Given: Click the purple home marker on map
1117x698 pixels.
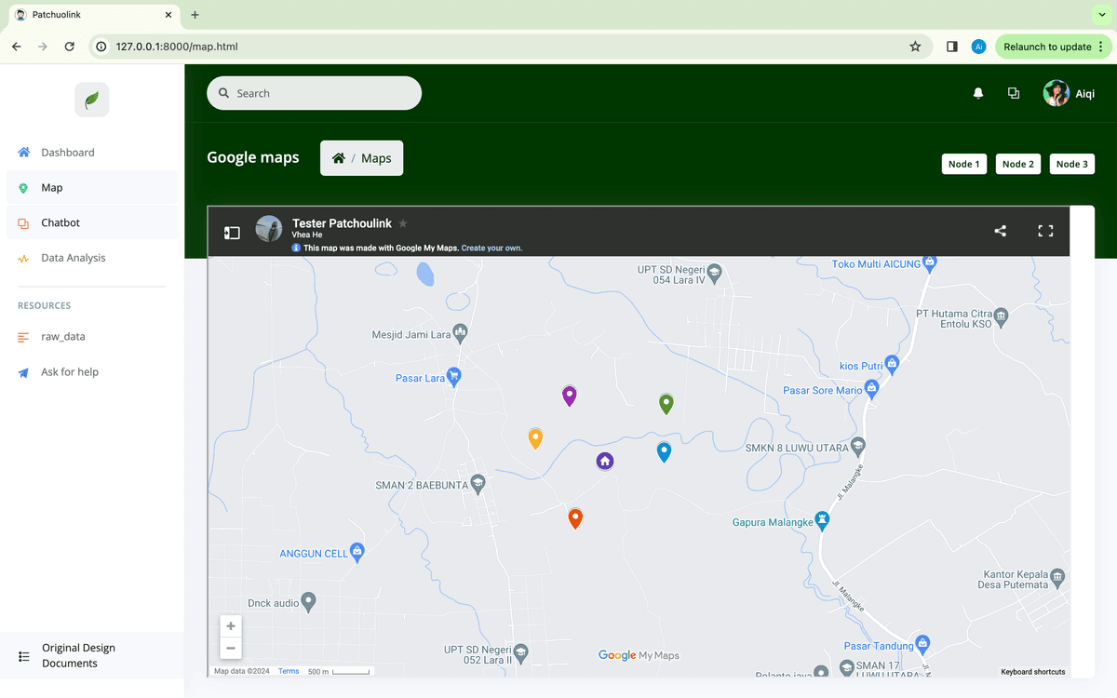Looking at the screenshot, I should (x=605, y=461).
